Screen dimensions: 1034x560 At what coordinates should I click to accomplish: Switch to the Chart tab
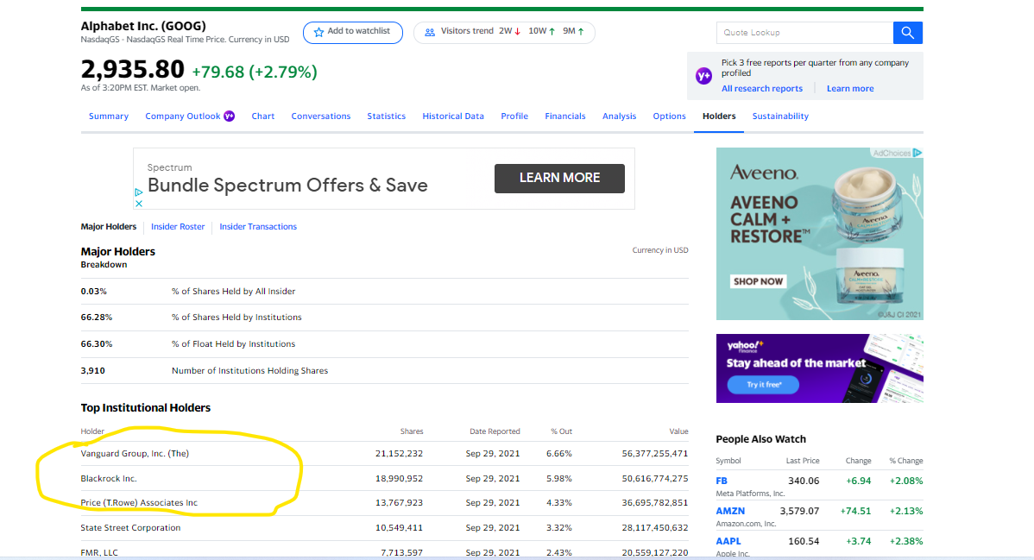(263, 116)
